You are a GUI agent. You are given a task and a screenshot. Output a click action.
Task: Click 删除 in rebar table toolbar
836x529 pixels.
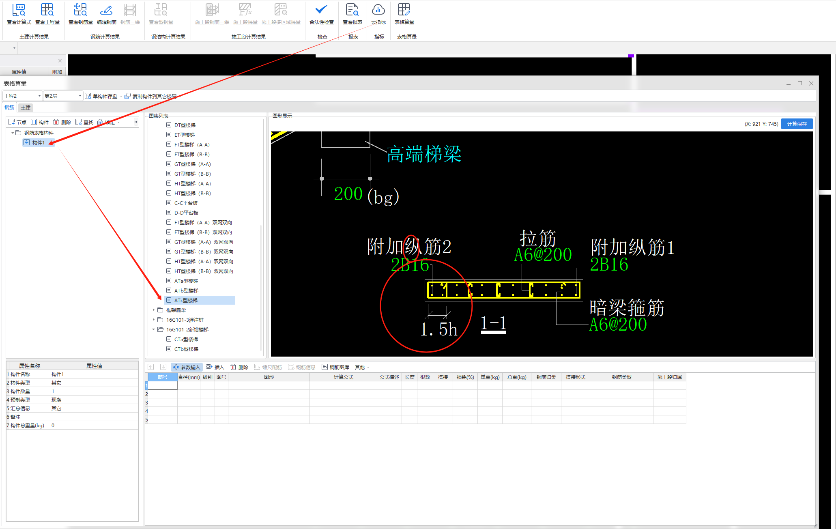point(239,367)
